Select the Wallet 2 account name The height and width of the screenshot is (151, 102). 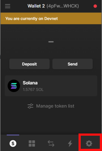(x=36, y=6)
